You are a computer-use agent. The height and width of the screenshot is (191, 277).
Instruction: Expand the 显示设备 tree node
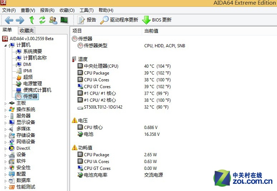click(x=5, y=123)
